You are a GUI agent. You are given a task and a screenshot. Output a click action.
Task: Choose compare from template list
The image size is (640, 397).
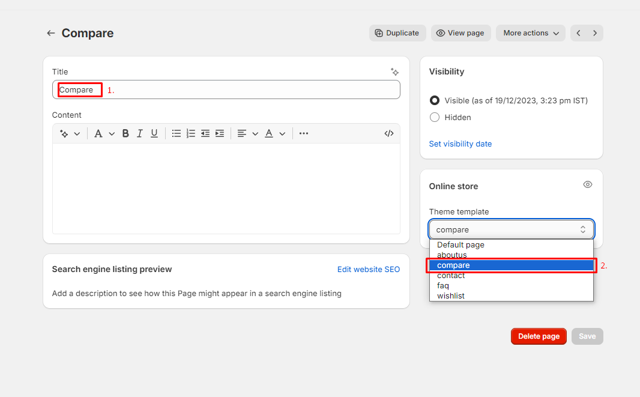point(512,265)
